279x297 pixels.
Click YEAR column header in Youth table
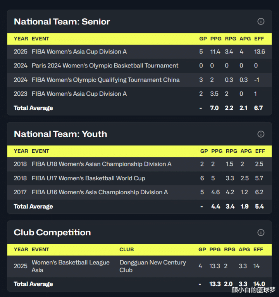coord(21,151)
